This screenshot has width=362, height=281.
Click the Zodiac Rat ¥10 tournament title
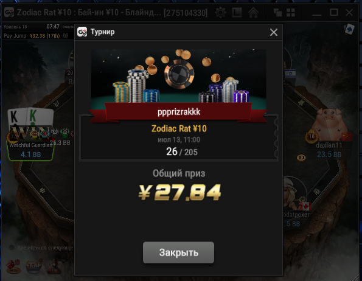pos(179,128)
